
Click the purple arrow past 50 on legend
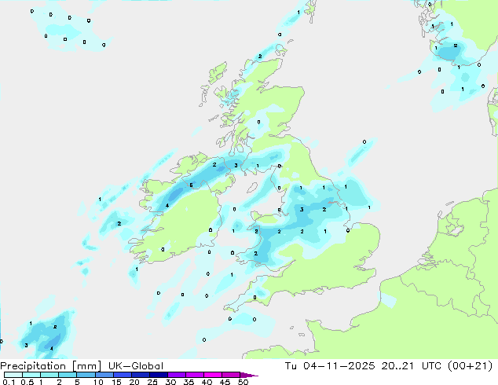(249, 375)
